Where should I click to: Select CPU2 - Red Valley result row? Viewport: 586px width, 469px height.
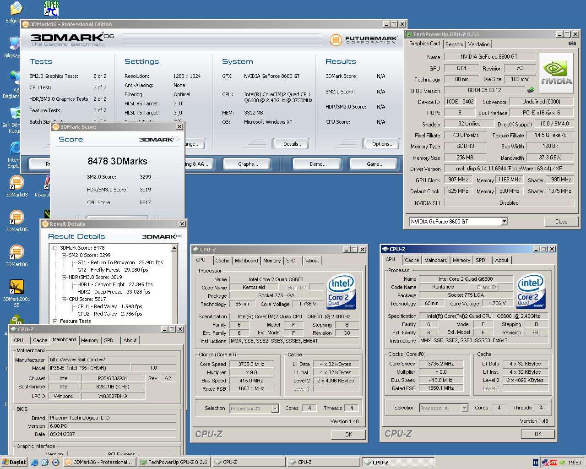coord(110,314)
